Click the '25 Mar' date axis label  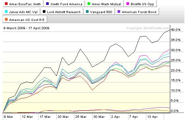pos(81,117)
